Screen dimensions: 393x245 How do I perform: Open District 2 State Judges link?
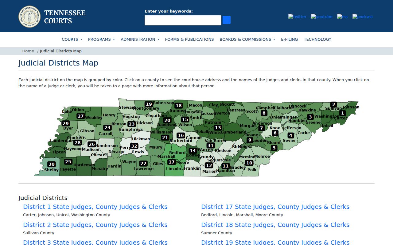pyautogui.click(x=95, y=225)
